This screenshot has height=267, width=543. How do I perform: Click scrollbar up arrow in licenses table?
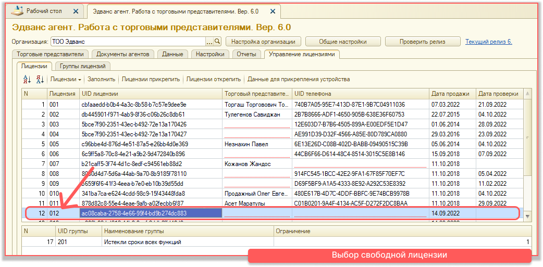tap(527, 94)
